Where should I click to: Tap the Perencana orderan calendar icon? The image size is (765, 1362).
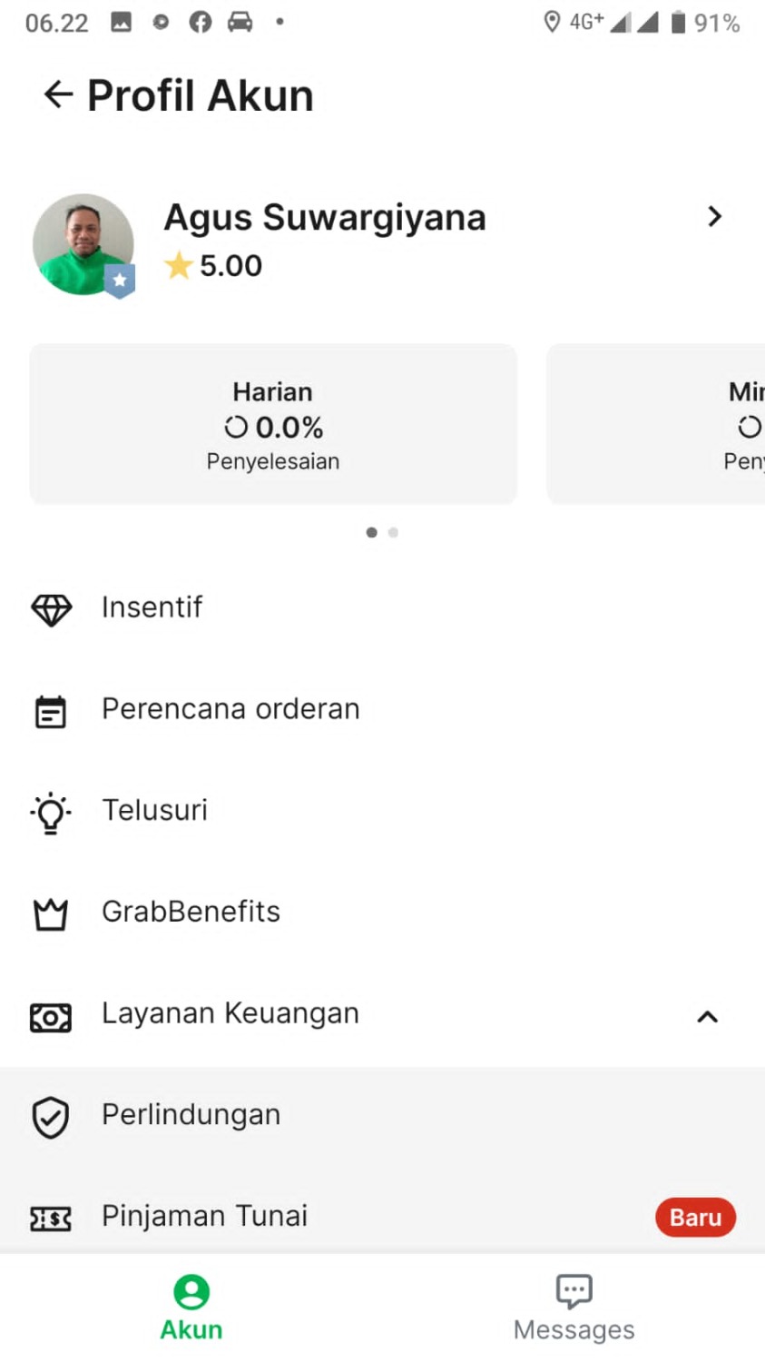coord(51,711)
